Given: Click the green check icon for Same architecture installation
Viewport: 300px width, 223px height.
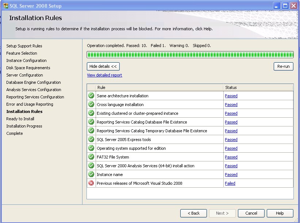Looking at the screenshot, I should (91, 95).
